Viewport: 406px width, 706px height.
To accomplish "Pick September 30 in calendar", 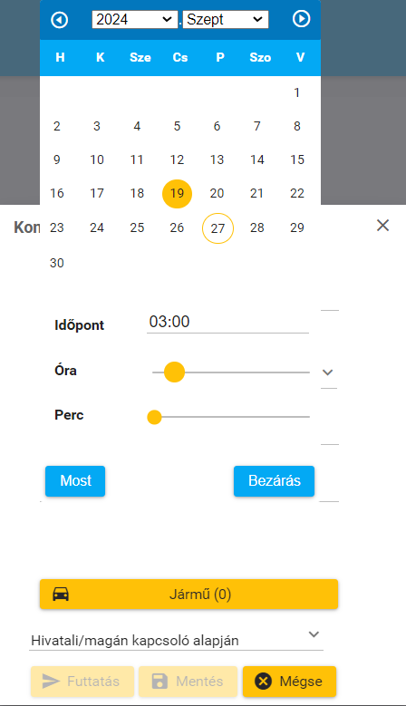I will point(57,263).
